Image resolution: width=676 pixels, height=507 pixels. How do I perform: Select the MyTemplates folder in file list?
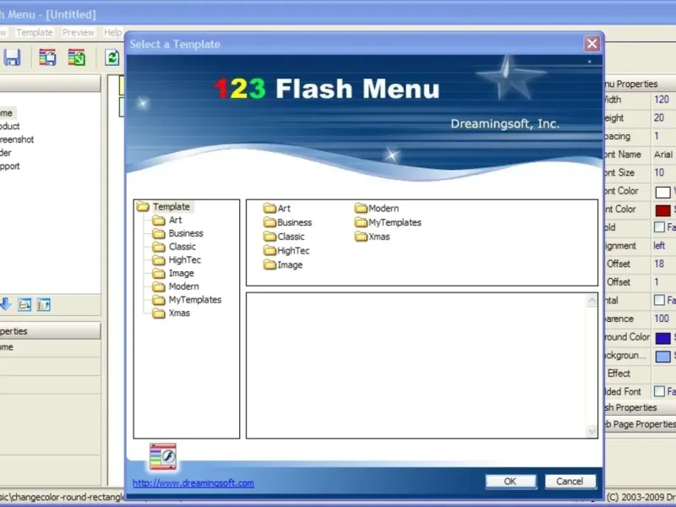pyautogui.click(x=389, y=222)
